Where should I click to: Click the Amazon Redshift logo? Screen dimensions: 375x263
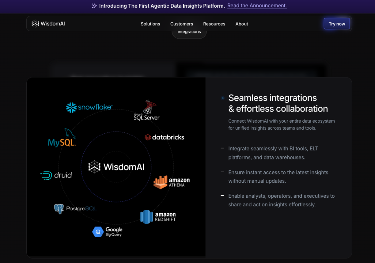click(158, 216)
